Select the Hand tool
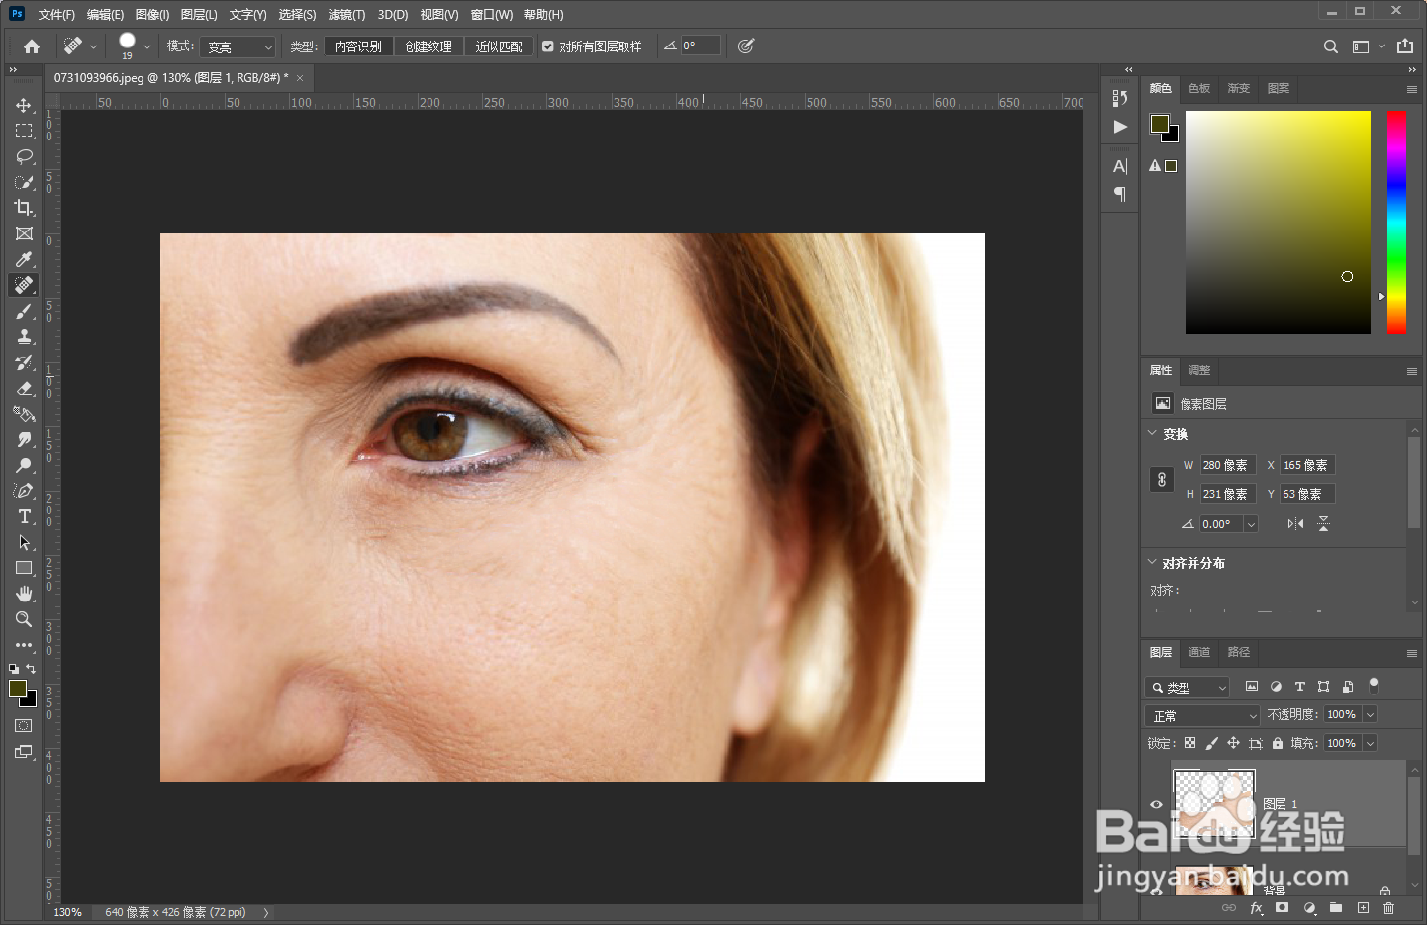This screenshot has height=925, width=1427. (x=24, y=594)
